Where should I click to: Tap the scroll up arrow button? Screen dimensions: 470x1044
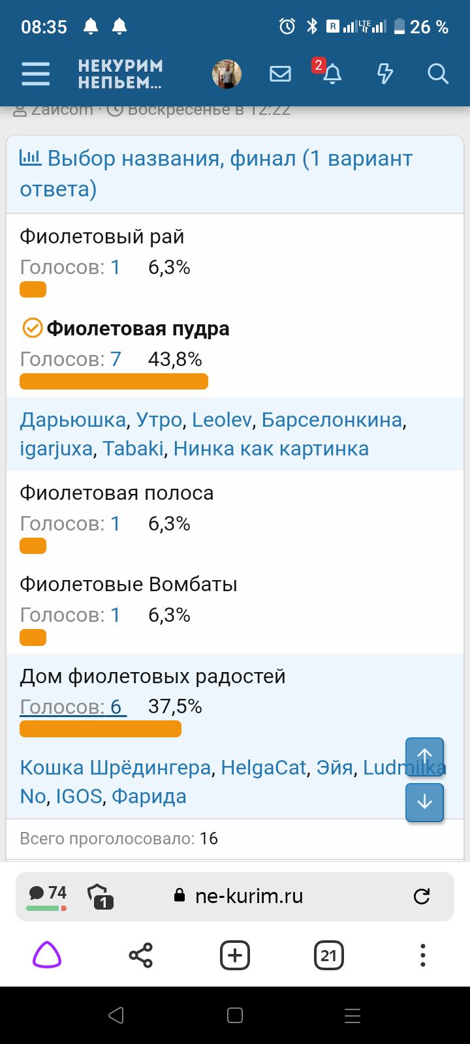pos(424,756)
